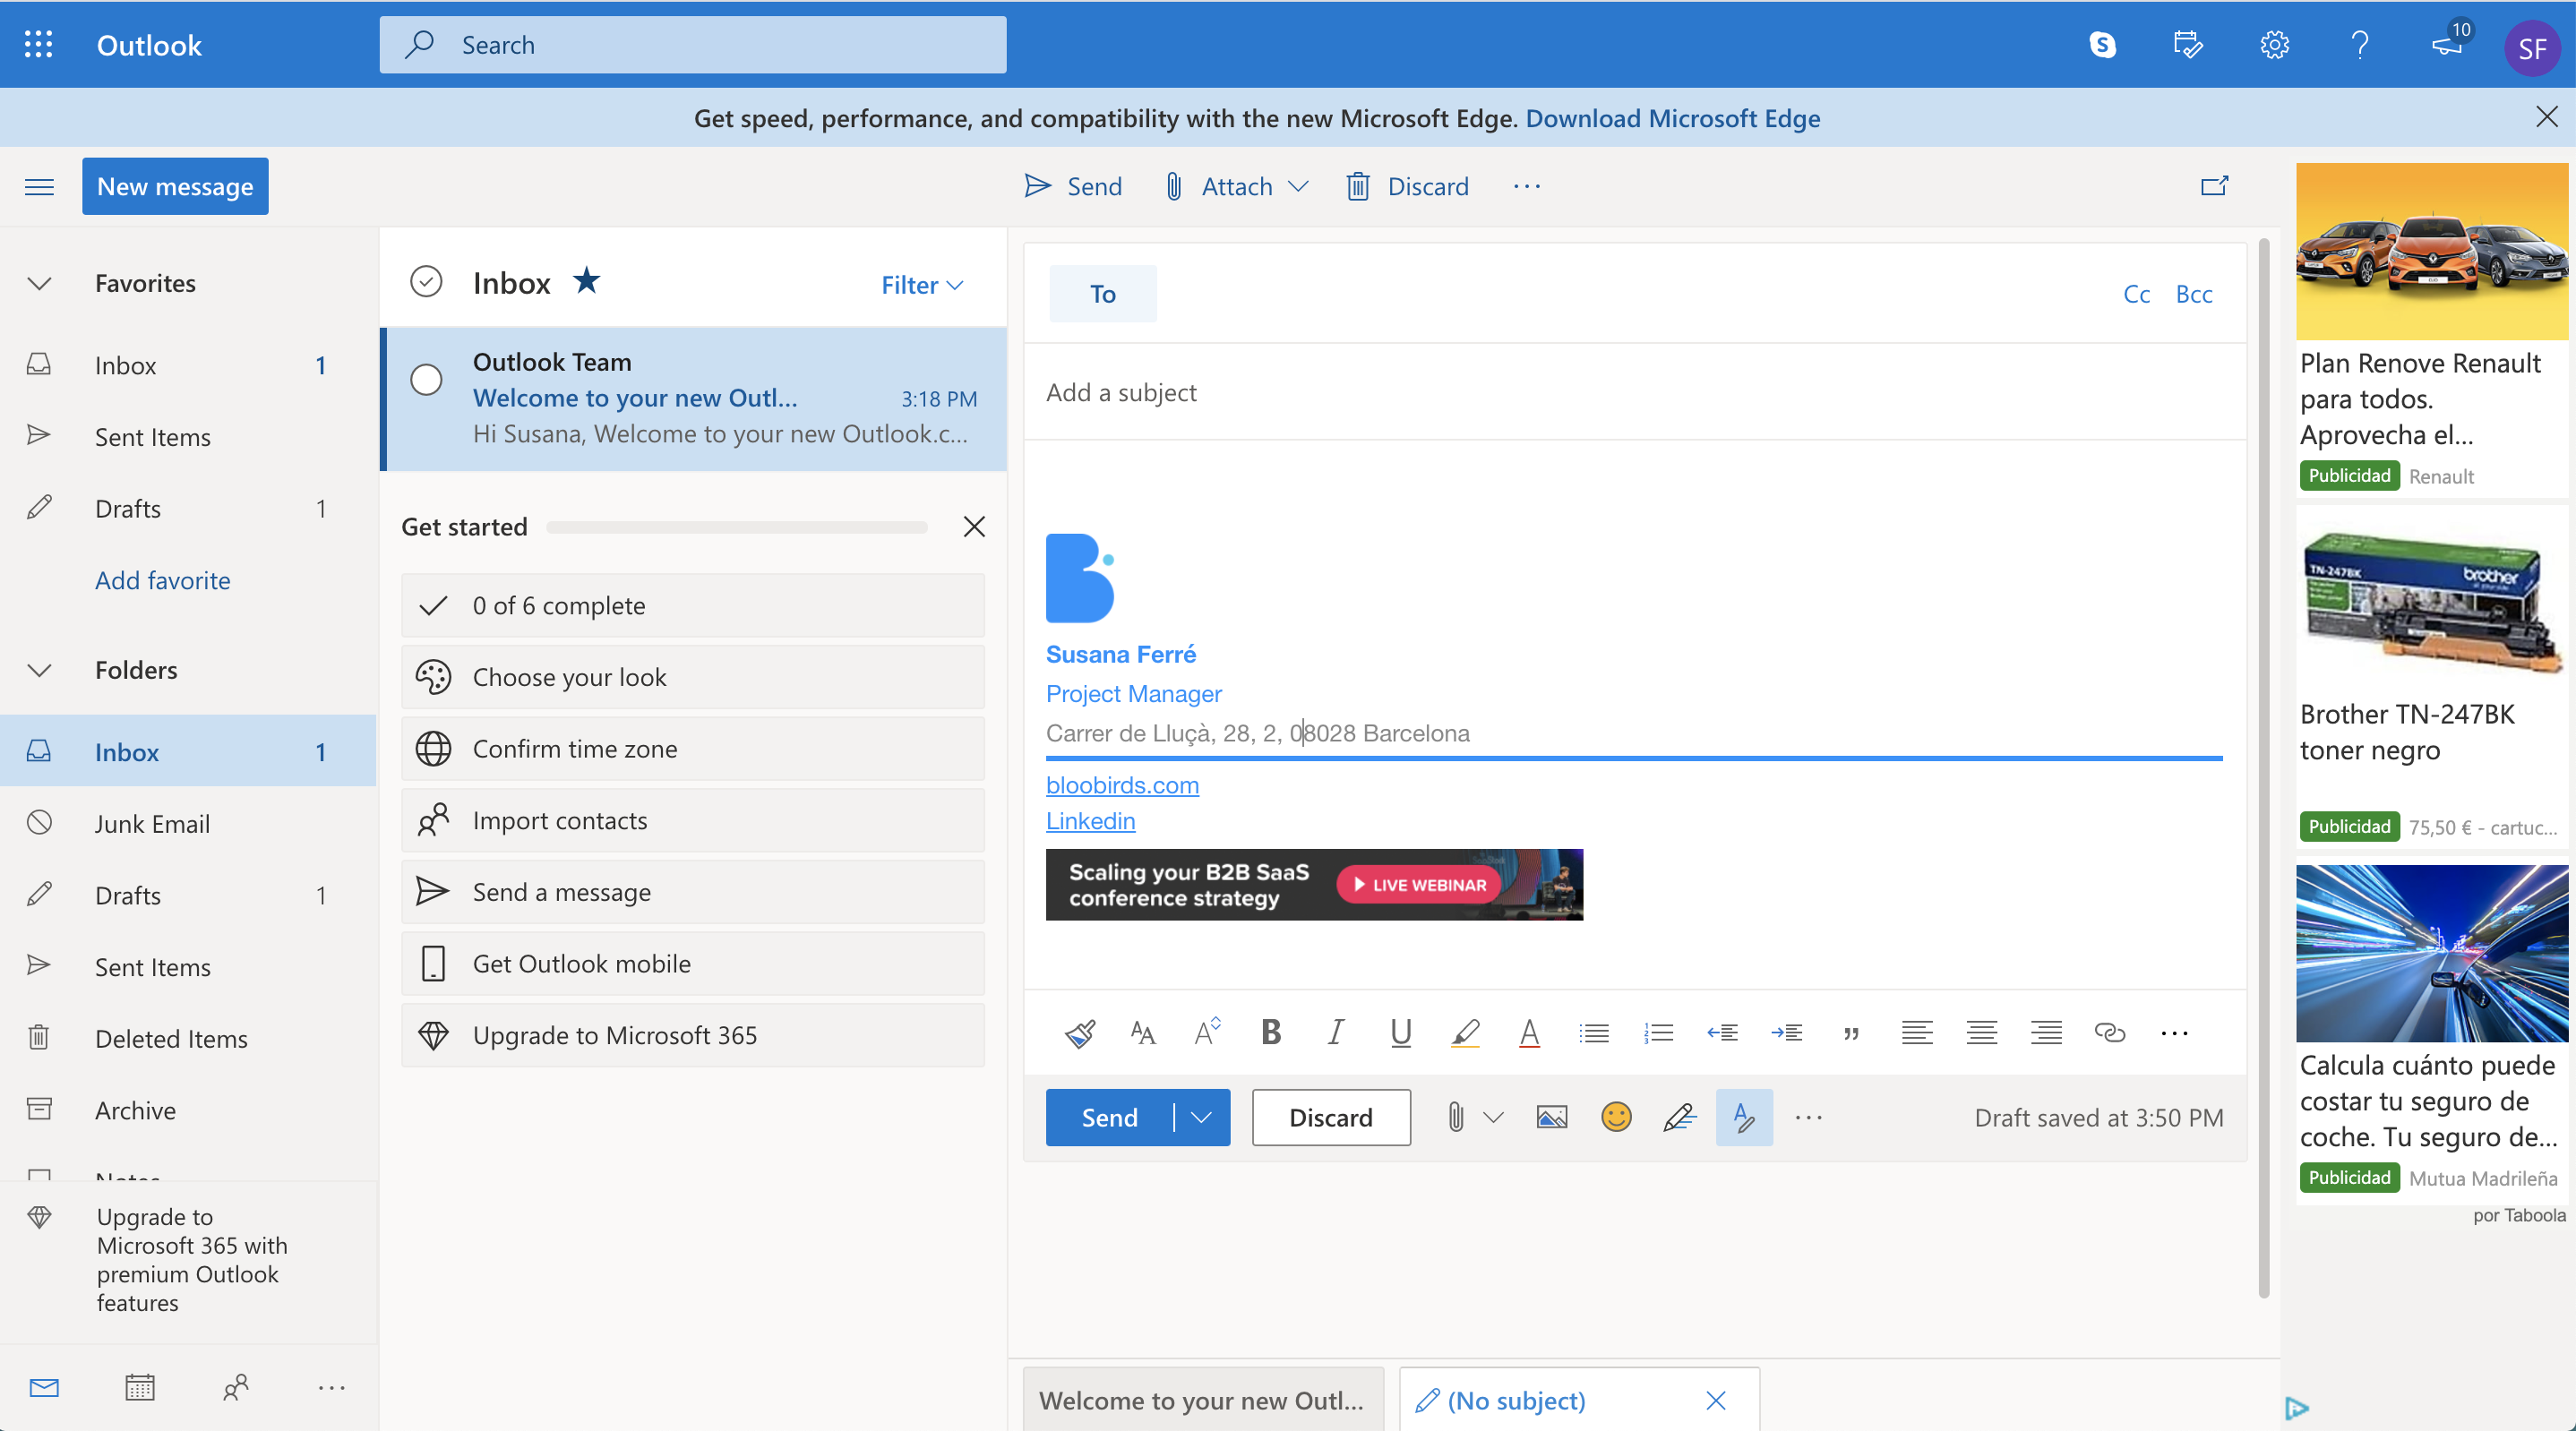Open Settings gear icon
This screenshot has width=2576, height=1431.
click(2274, 45)
